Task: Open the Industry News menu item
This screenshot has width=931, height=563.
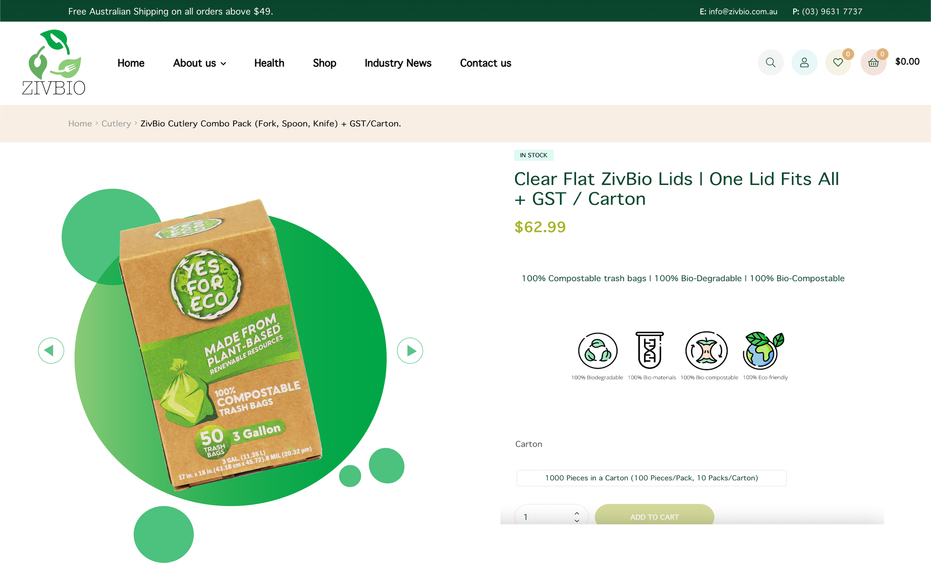Action: click(x=398, y=63)
